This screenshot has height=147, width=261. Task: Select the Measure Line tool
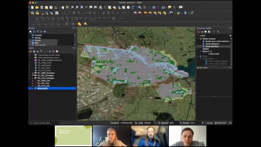tap(163, 7)
